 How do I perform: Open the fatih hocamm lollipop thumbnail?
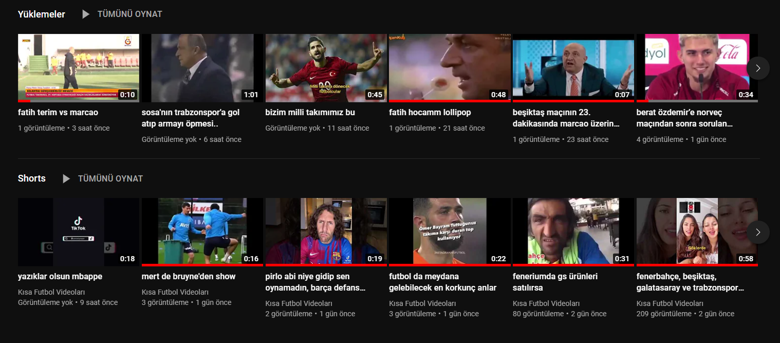450,68
